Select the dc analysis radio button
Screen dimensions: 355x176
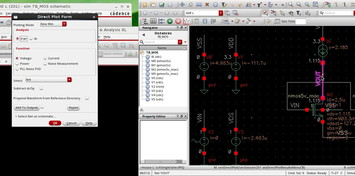pos(31,39)
